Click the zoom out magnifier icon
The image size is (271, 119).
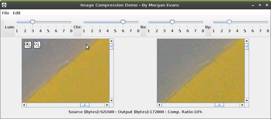tap(37, 45)
